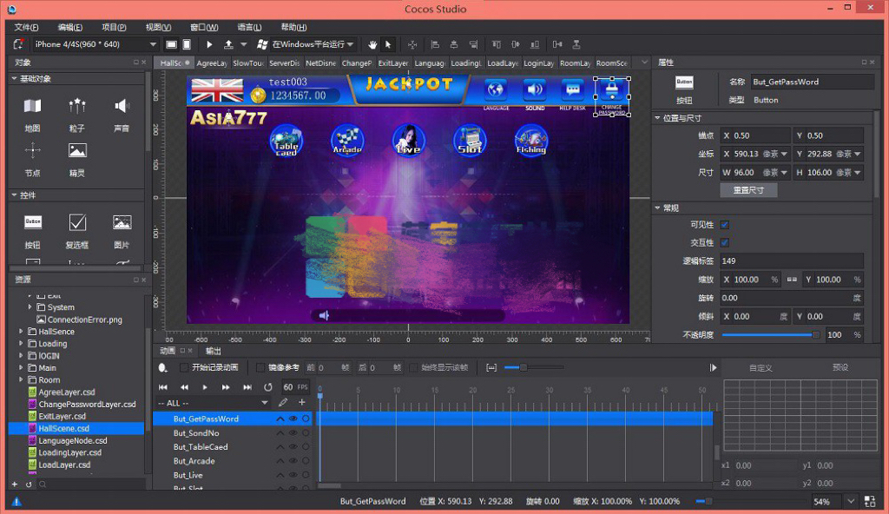Switch to the LoginLayer document tab
The image size is (889, 514).
[x=538, y=63]
